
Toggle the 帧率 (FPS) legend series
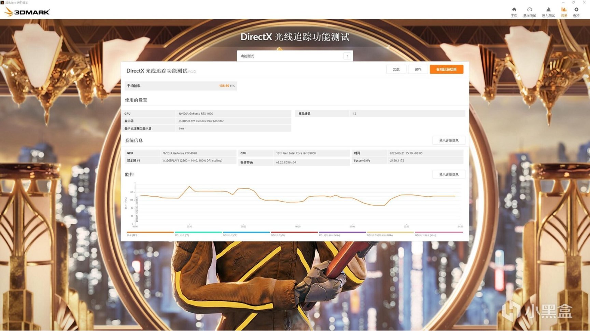click(150, 234)
